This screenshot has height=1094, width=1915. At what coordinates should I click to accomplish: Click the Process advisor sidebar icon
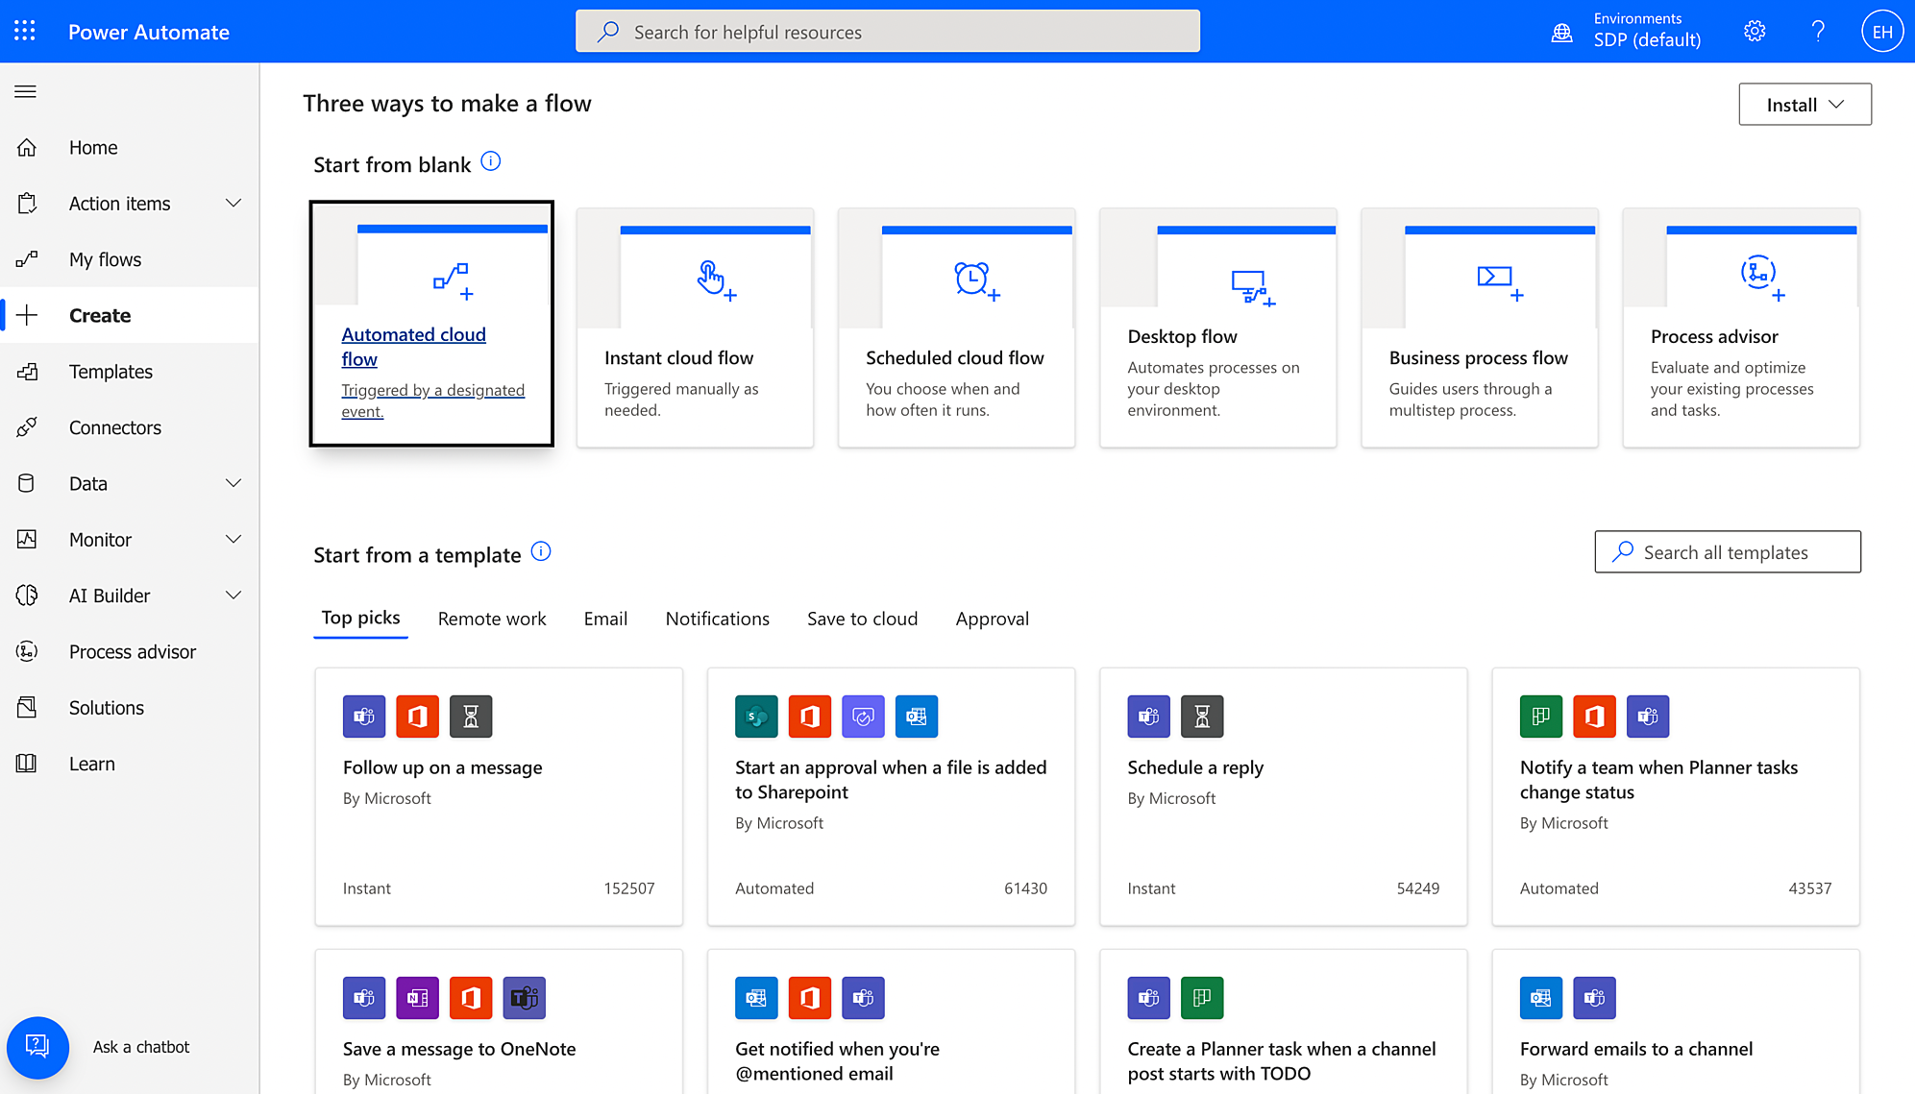(27, 651)
